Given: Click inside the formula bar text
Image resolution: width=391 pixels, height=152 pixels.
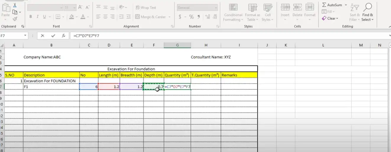Looking at the screenshot, I should click(x=229, y=36).
